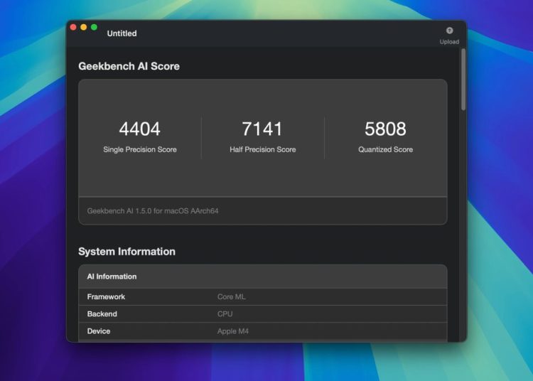Click the Geekbench AI Score heading
Viewport: 533px width, 381px height.
(x=129, y=66)
